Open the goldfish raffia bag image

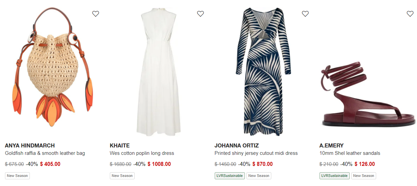tap(53, 67)
